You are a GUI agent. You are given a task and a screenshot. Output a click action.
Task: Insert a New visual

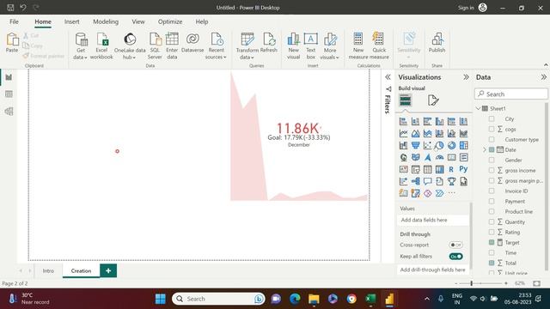pyautogui.click(x=293, y=45)
